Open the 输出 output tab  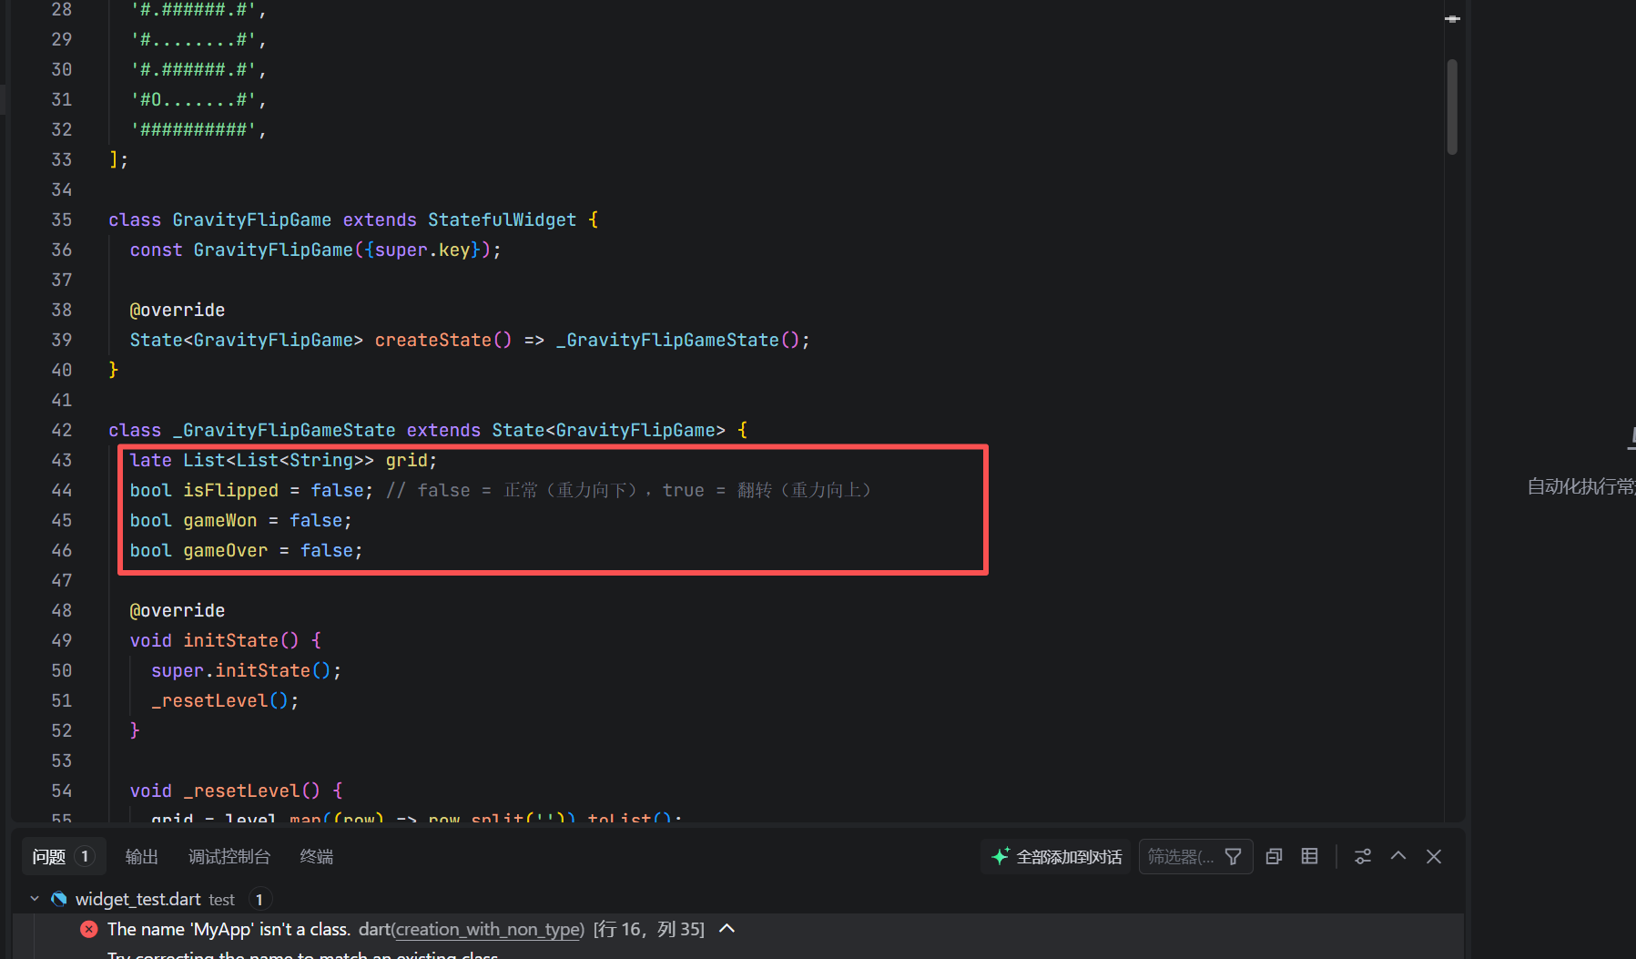tap(142, 857)
